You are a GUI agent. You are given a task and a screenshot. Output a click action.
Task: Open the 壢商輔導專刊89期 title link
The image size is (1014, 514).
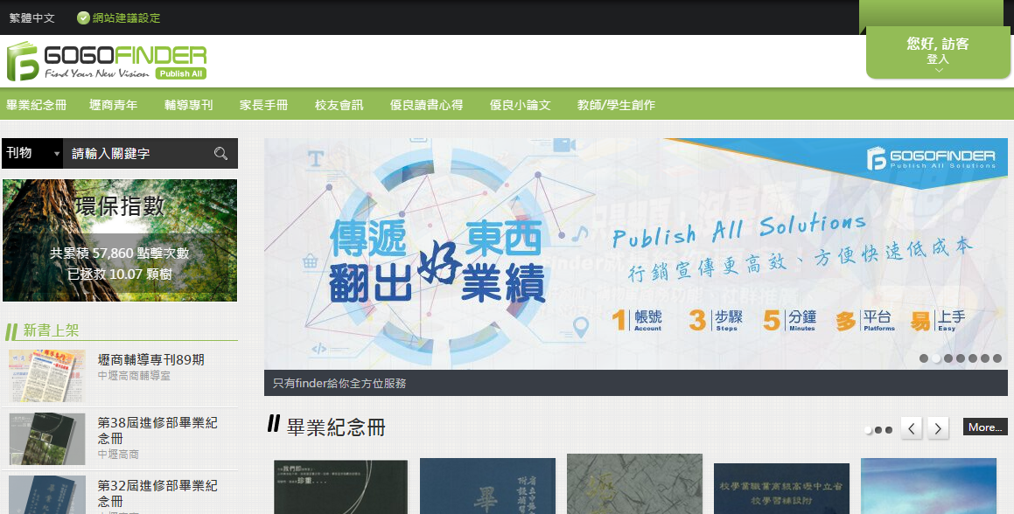pos(150,360)
